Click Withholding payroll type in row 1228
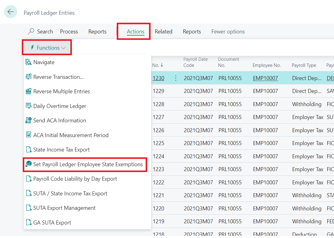The image size is (334, 238). 307,104
